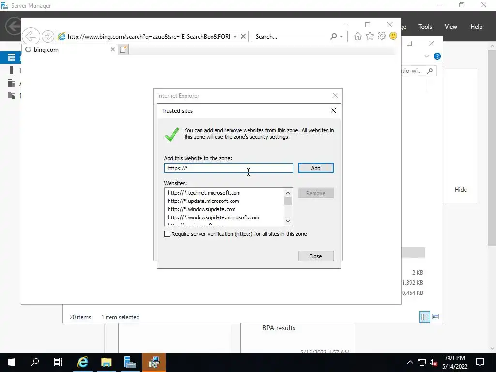The height and width of the screenshot is (372, 496).
Task: Click the Close button in Trusted sites dialog
Action: tap(316, 256)
